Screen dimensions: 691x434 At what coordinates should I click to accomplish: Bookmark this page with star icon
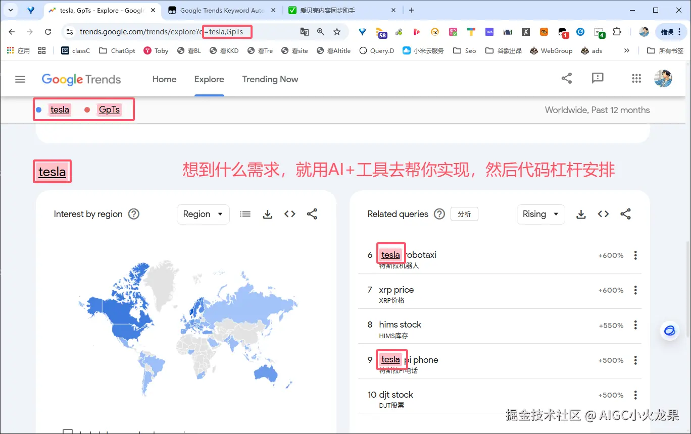point(337,32)
